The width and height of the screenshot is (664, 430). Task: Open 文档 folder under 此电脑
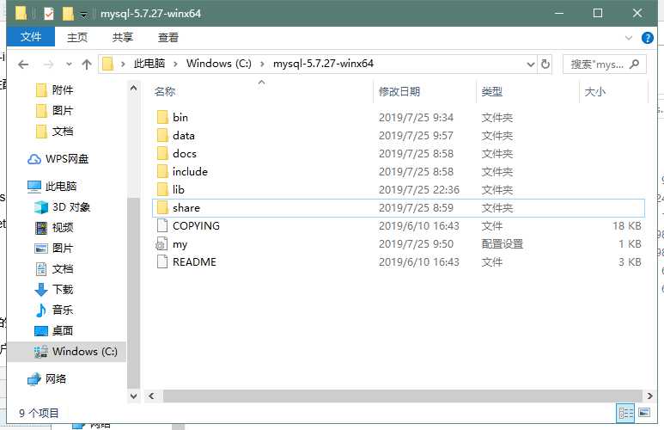click(54, 269)
